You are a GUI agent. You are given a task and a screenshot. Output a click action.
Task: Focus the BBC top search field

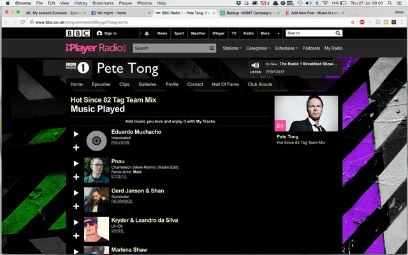pyautogui.click(x=310, y=33)
